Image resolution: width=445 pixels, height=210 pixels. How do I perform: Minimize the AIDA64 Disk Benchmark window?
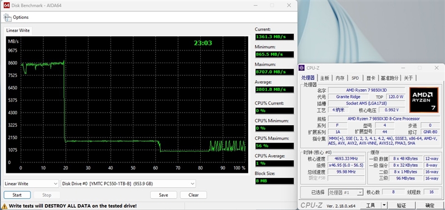(255, 5)
